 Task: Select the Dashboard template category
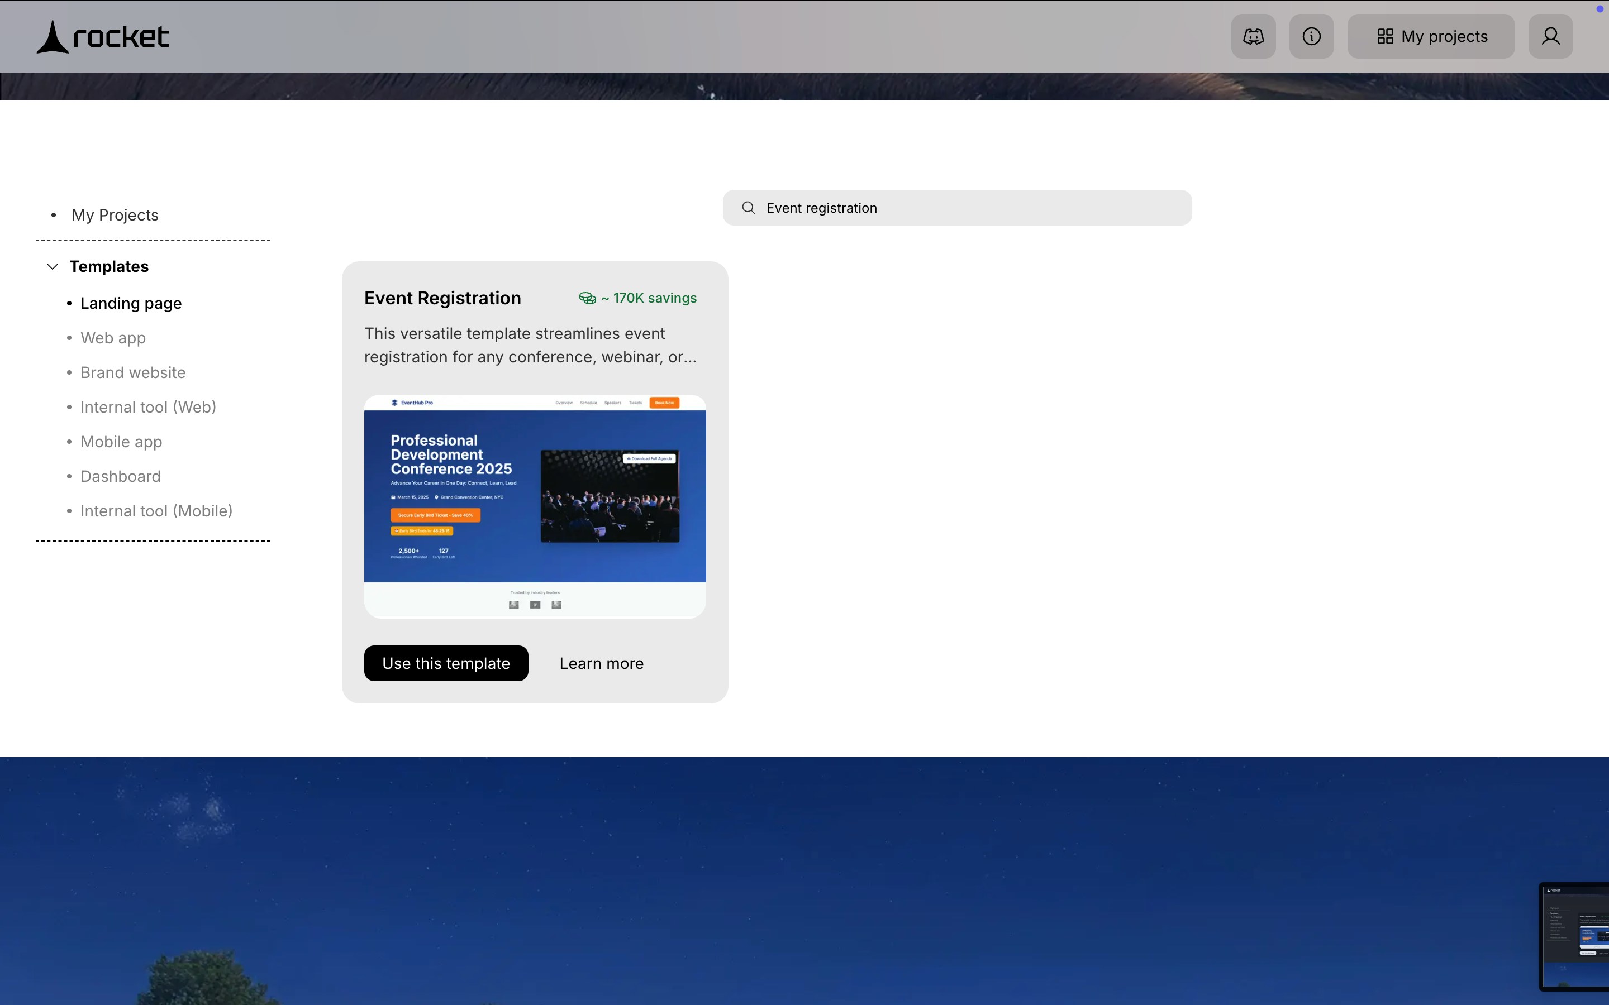click(120, 477)
